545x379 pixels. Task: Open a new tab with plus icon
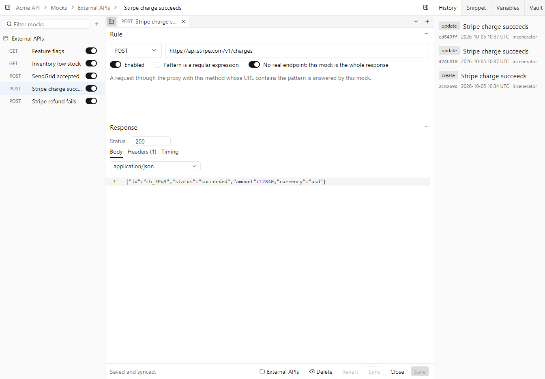coord(427,21)
